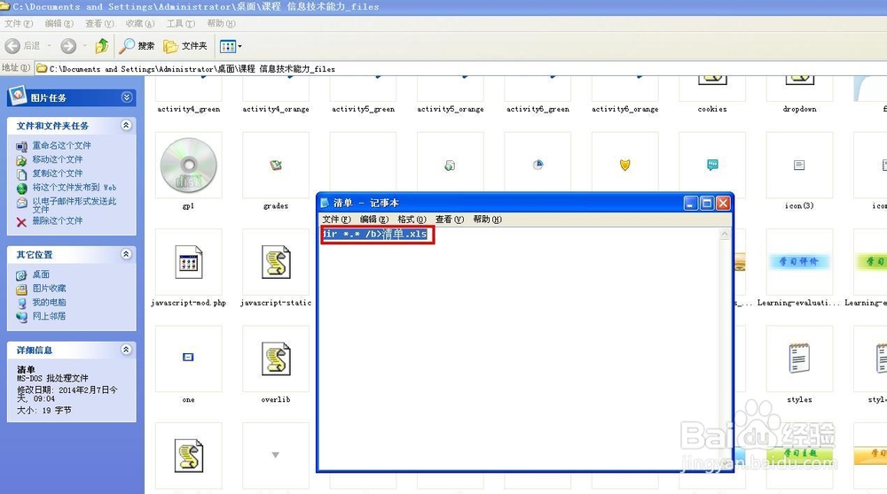Screen dimensions: 887x494
Task: Collapse the 文件和文件夹任务 panel
Action: click(x=127, y=125)
